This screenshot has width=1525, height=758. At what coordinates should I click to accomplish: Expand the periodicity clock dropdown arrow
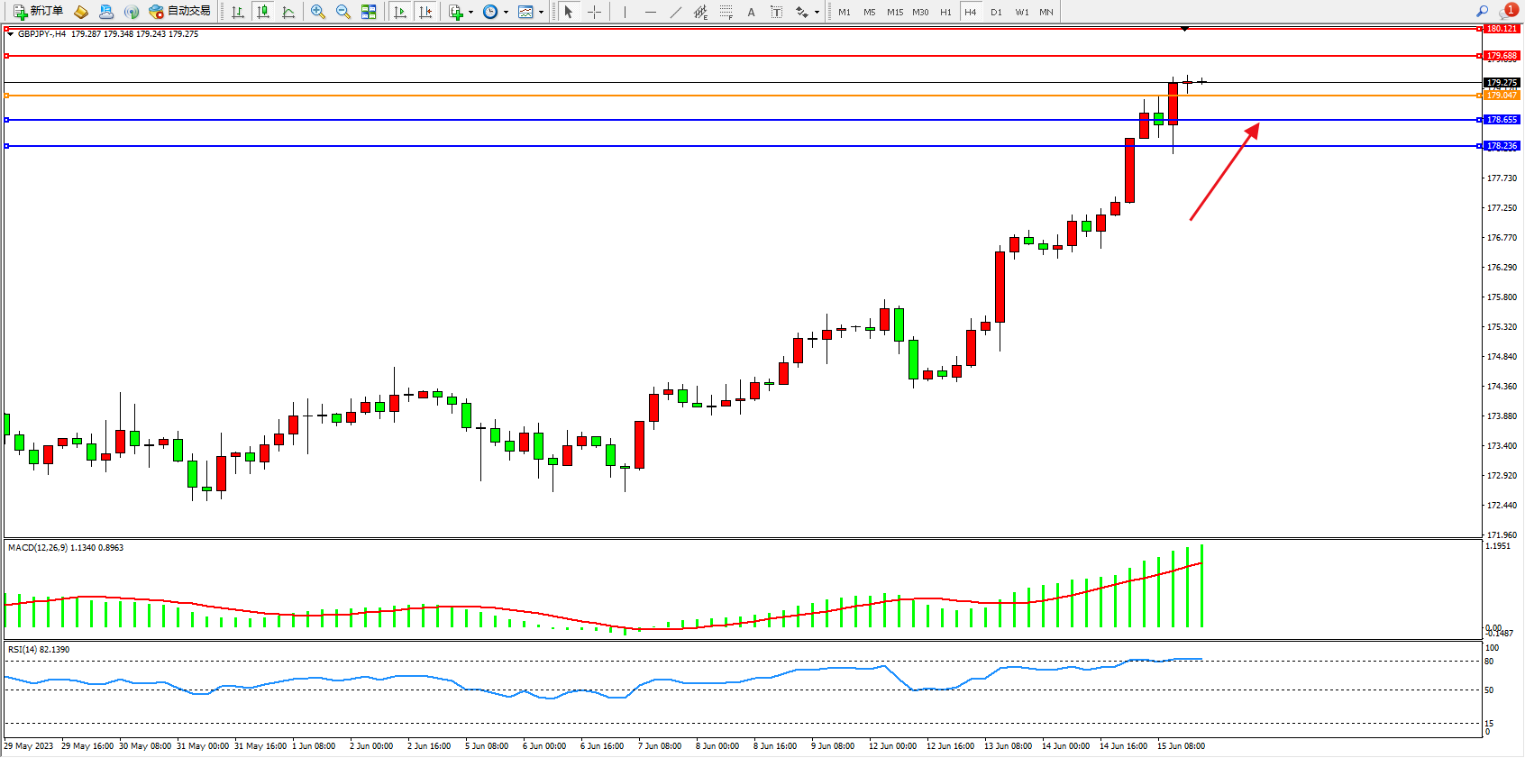click(x=506, y=13)
